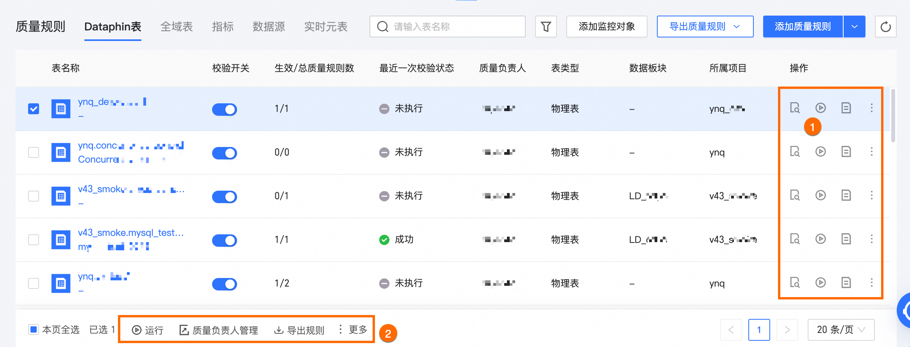Screen dimensions: 910x347
Task: Open the arrow beside 添加质量规则
Action: pos(855,27)
